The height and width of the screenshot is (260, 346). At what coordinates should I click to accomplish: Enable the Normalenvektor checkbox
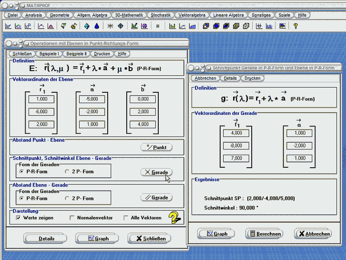pyautogui.click(x=72, y=218)
